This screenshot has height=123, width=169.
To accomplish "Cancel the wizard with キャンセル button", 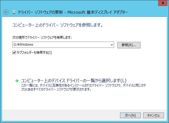I will [x=153, y=115].
